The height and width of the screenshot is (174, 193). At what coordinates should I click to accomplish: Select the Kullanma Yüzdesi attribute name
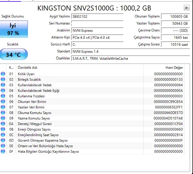coord(31,96)
